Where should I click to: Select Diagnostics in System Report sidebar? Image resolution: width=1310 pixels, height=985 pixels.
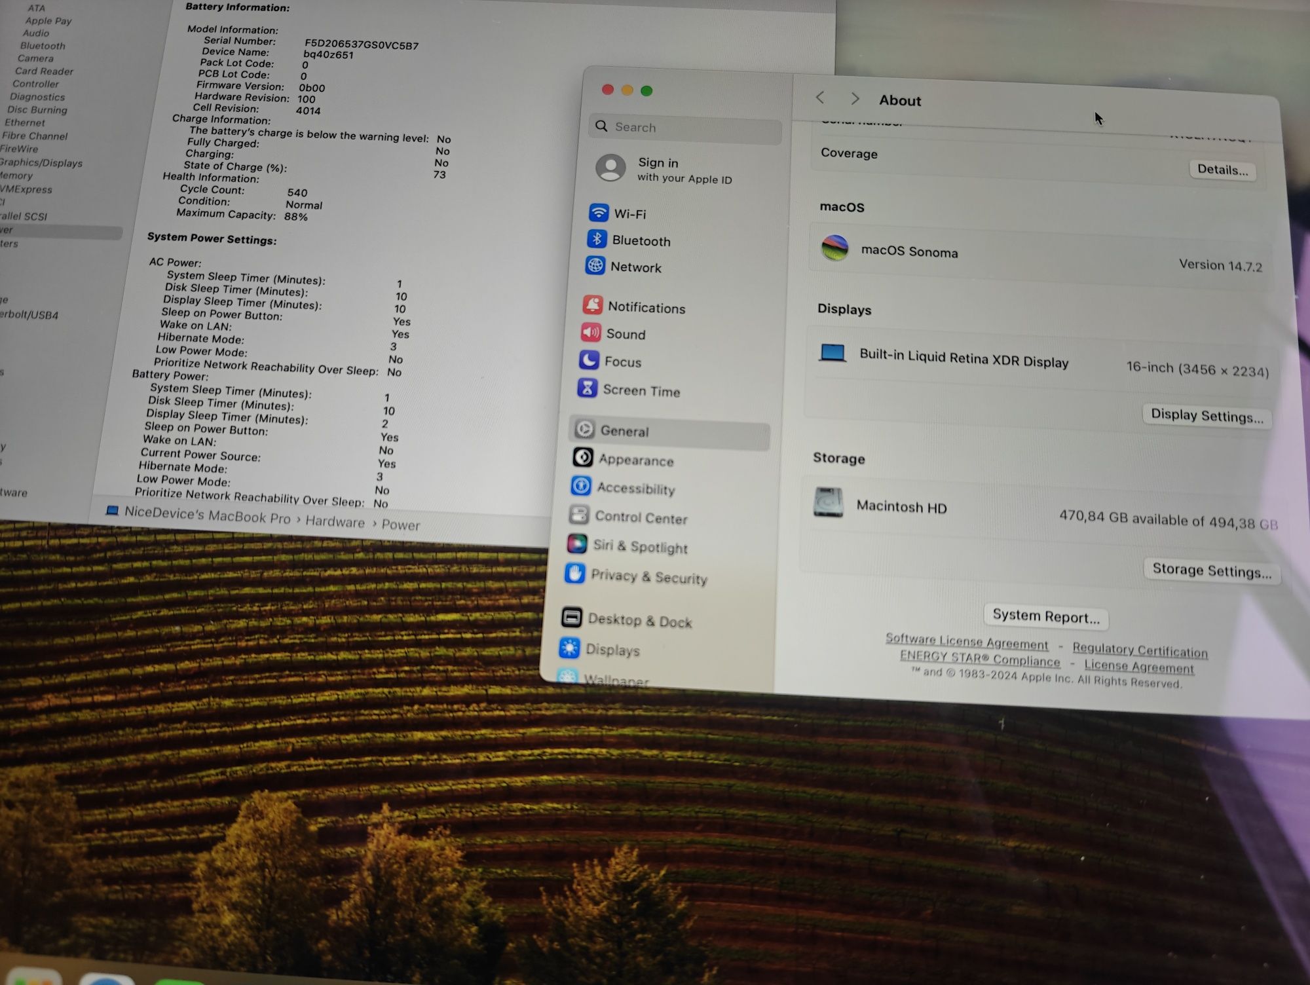37,96
